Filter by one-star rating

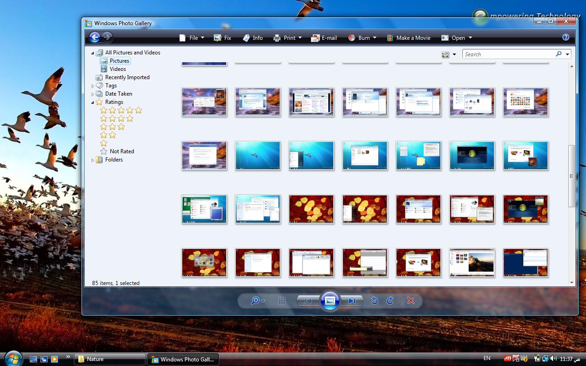[103, 143]
